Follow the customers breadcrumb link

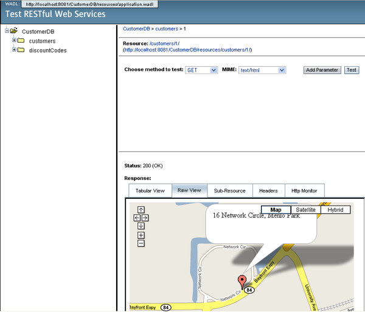pos(167,29)
